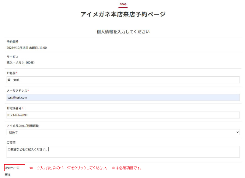Select the お電話番号 input box
Image resolution: width=245 pixels, height=178 pixels.
[123, 115]
